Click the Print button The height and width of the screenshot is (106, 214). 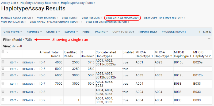click(86, 32)
